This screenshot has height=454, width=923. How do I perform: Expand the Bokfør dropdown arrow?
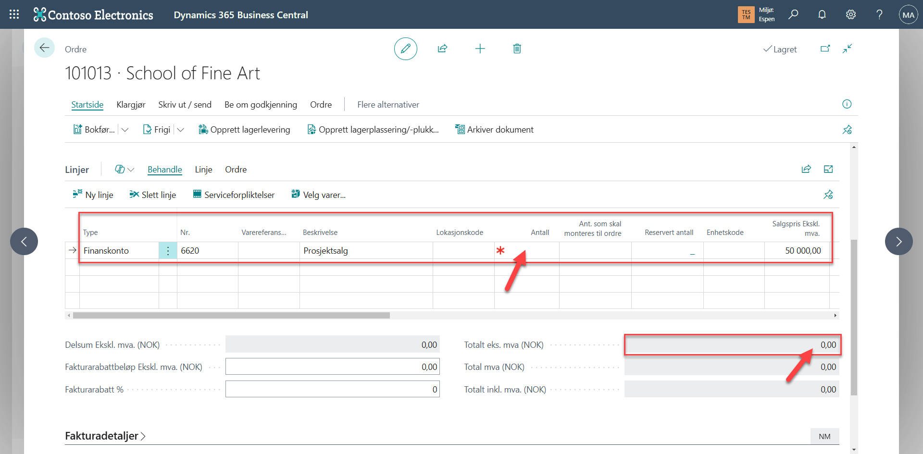pyautogui.click(x=125, y=130)
